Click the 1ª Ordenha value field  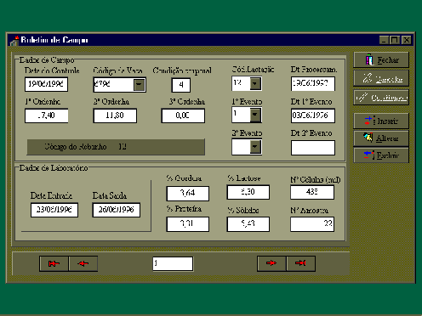click(x=47, y=116)
